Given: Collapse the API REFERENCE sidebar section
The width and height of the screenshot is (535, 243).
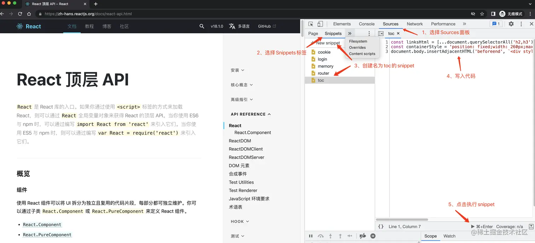Looking at the screenshot, I should [x=251, y=114].
